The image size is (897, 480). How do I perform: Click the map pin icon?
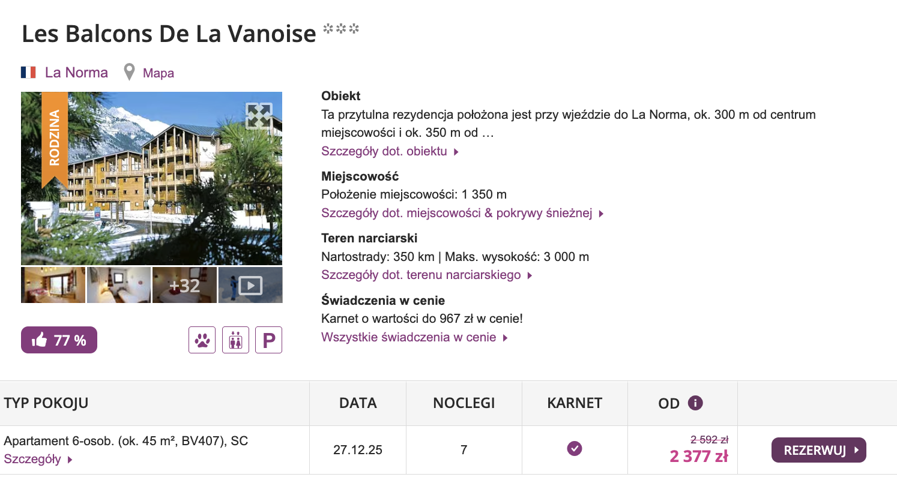point(129,73)
